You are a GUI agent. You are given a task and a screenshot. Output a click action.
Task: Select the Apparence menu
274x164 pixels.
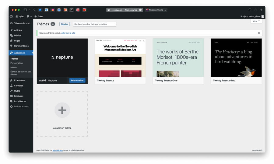21,53
